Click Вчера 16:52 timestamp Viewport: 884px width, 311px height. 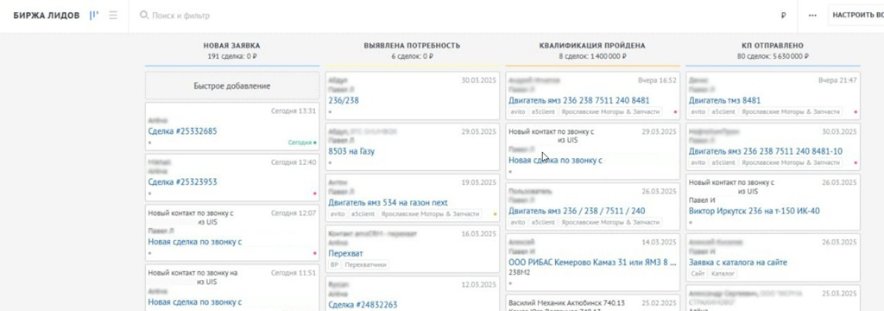(x=657, y=80)
